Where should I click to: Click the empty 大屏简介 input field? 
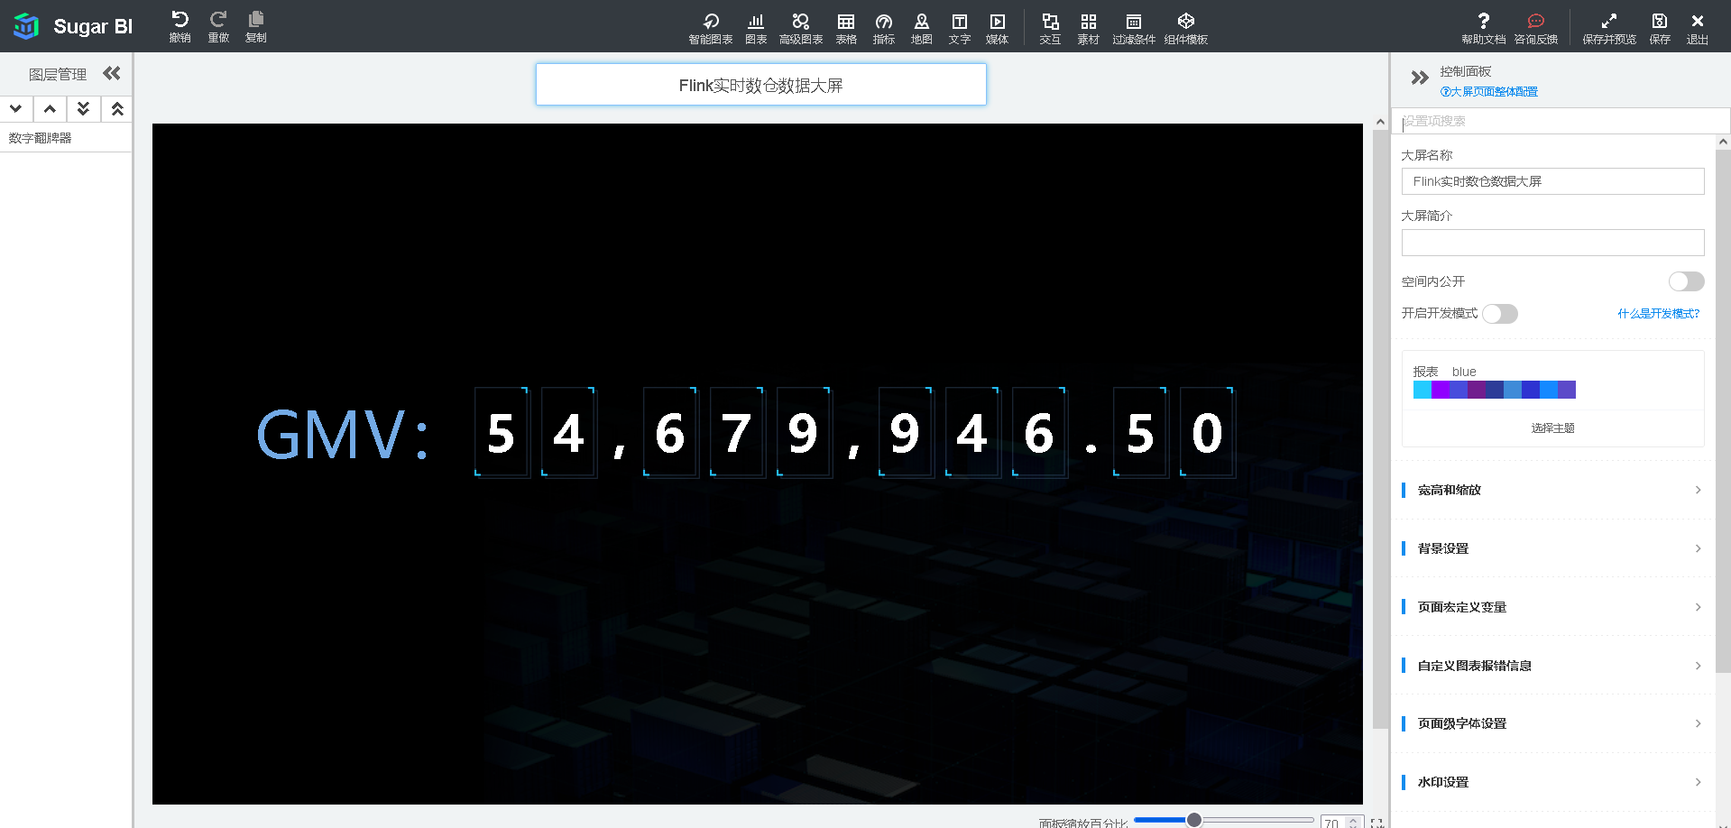(1552, 243)
